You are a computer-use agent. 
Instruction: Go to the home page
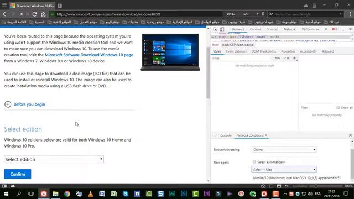[43, 14]
